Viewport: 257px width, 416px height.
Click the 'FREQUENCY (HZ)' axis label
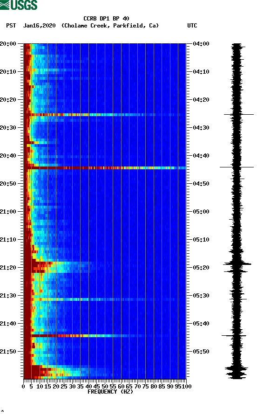coord(110,392)
